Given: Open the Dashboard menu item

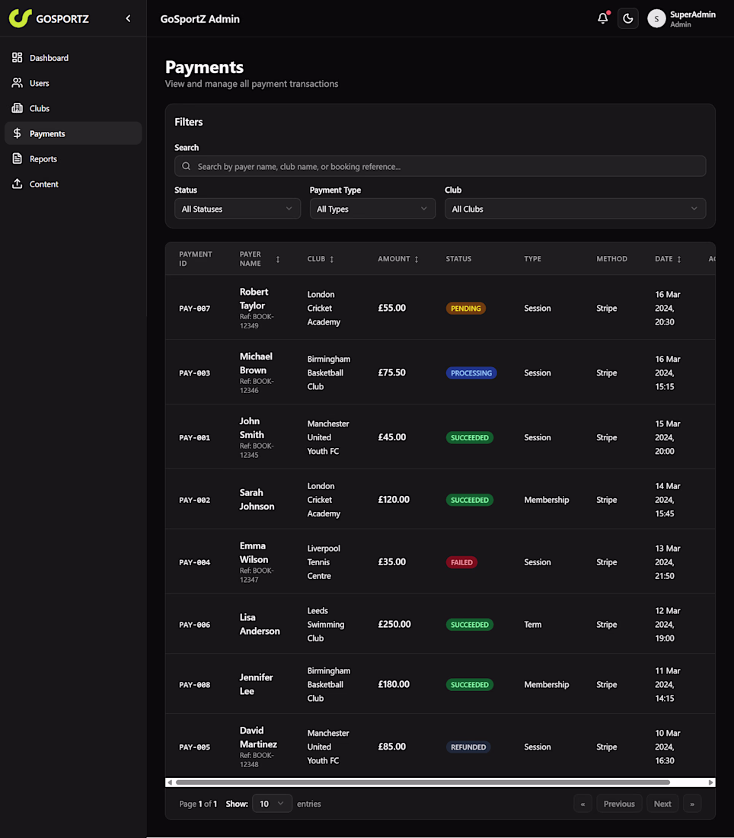Looking at the screenshot, I should (73, 58).
